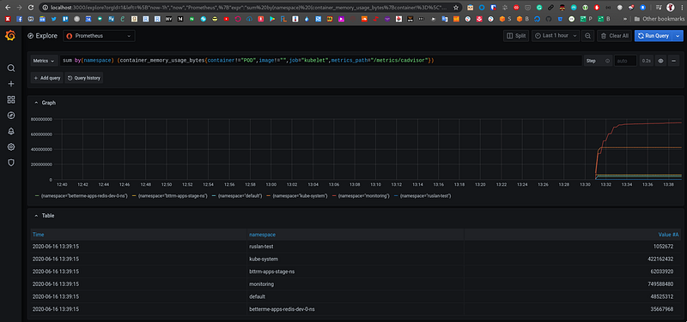Open the Prometheus datasource dropdown
This screenshot has width=687, height=322.
point(100,36)
